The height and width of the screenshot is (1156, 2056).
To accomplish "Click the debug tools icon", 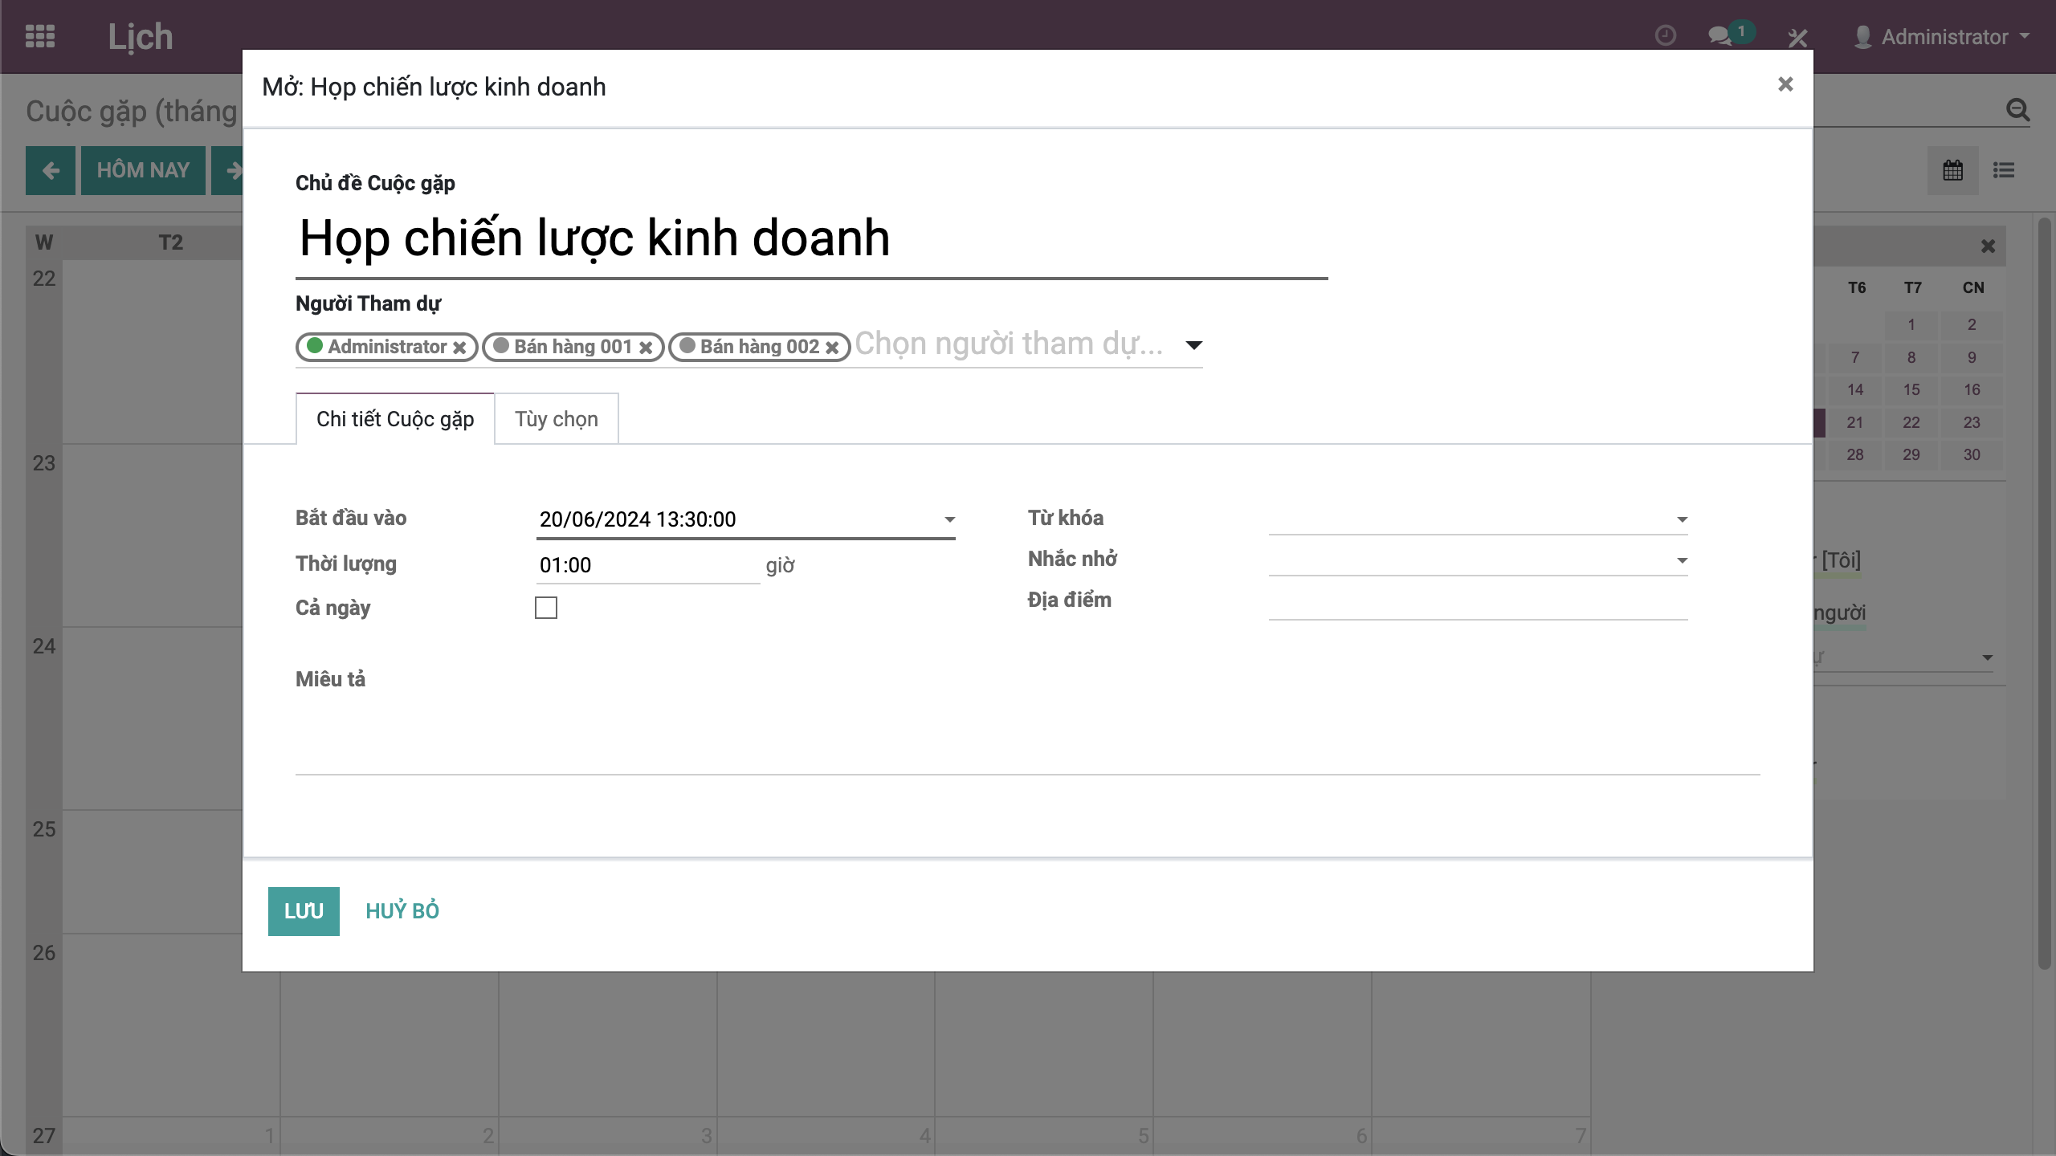I will pos(1797,37).
